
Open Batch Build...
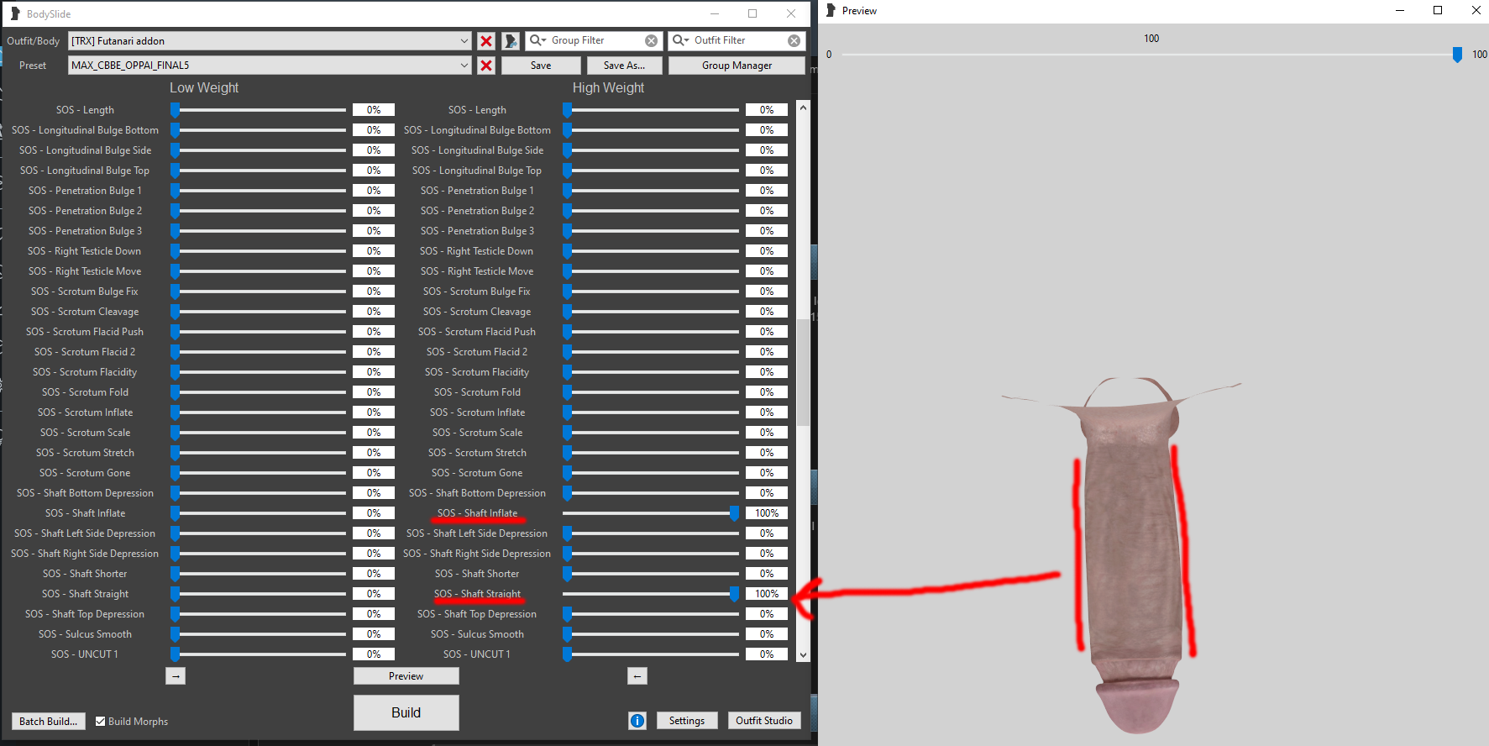tap(48, 721)
